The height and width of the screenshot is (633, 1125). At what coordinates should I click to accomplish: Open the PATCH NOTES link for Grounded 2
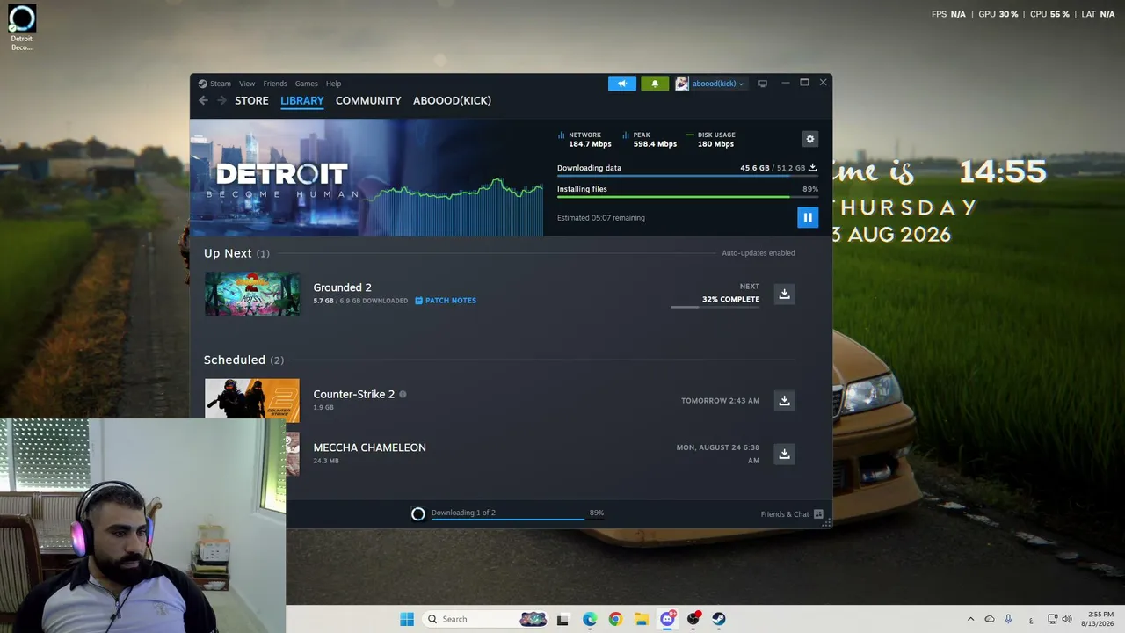click(451, 301)
